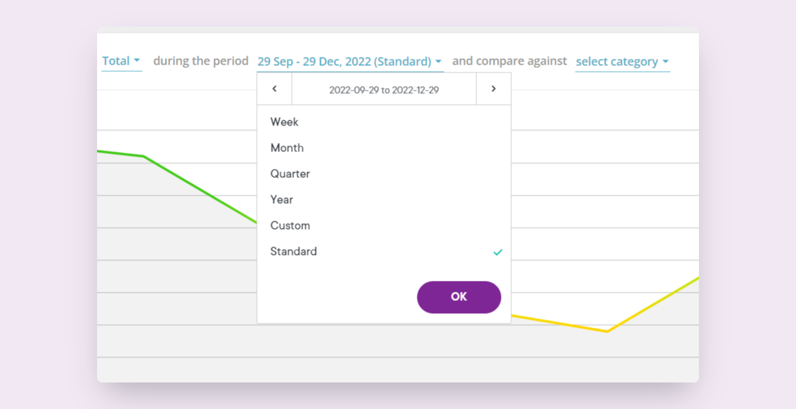
Task: Confirm the selection with the OK button
Action: click(459, 297)
